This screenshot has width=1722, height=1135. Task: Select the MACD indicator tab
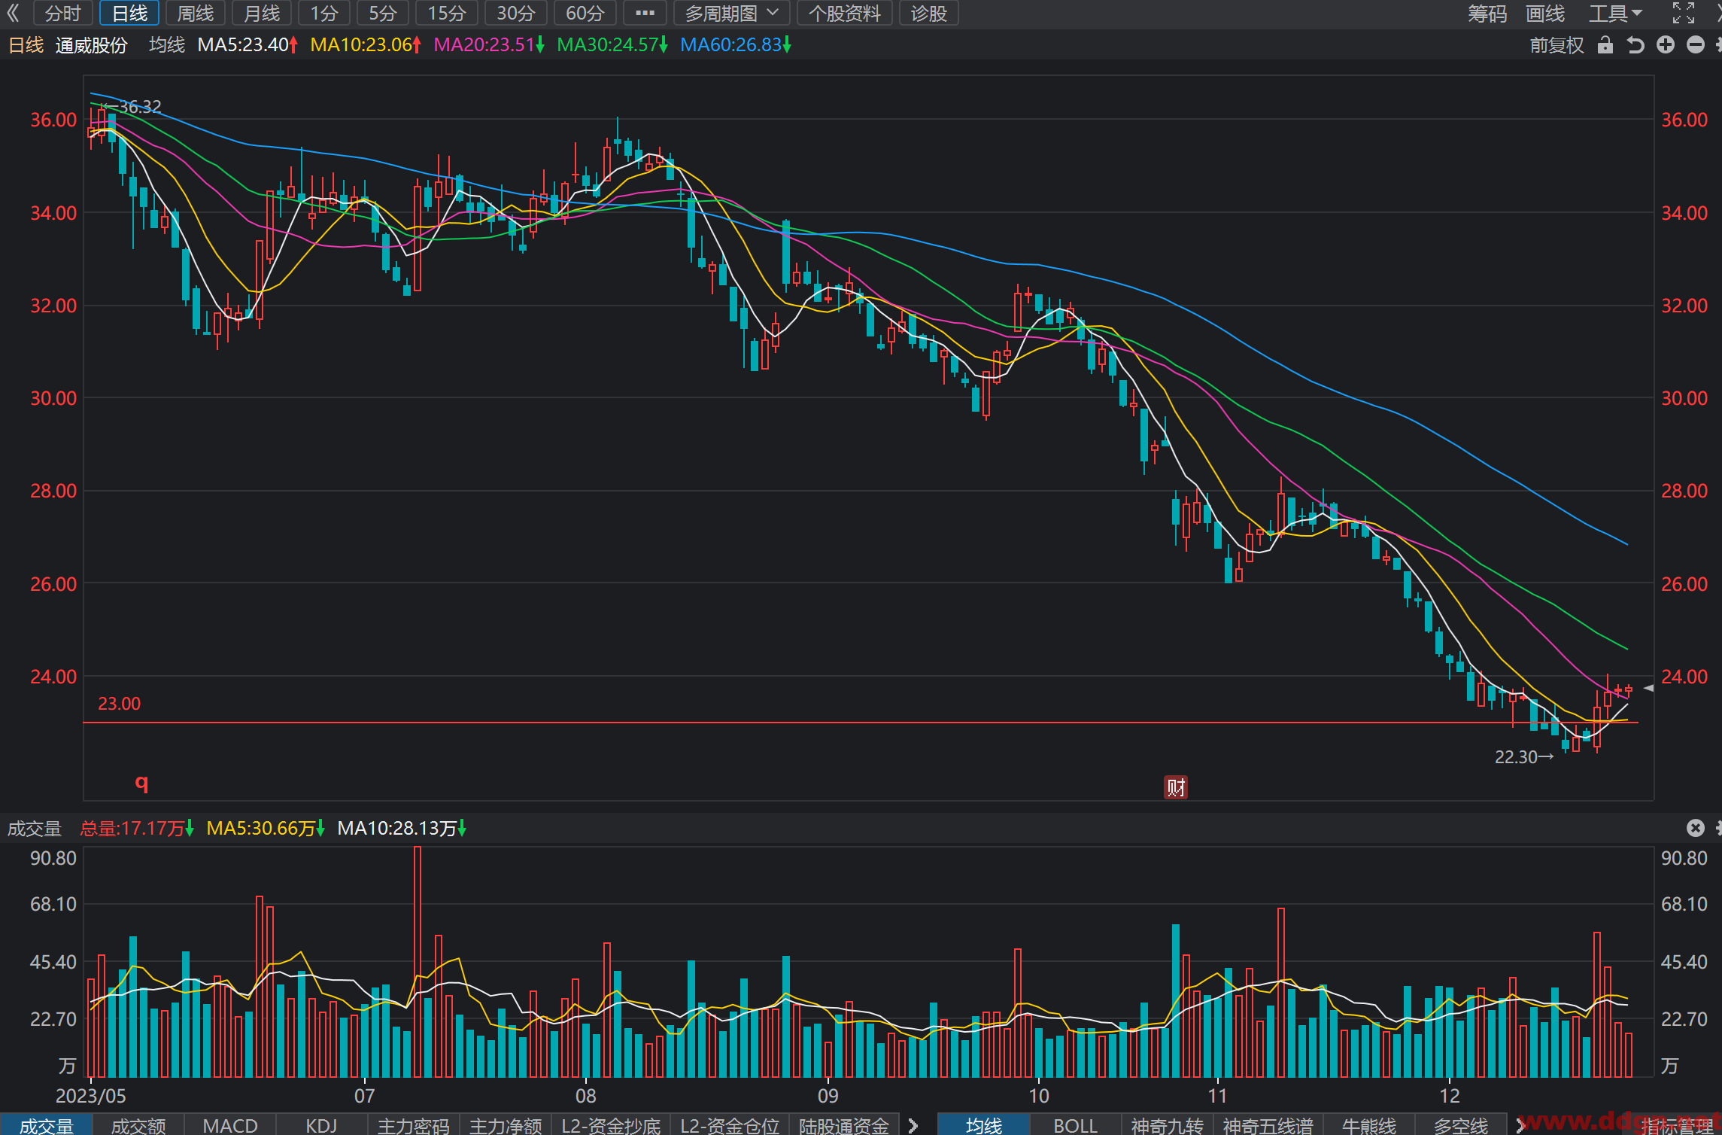point(230,1125)
